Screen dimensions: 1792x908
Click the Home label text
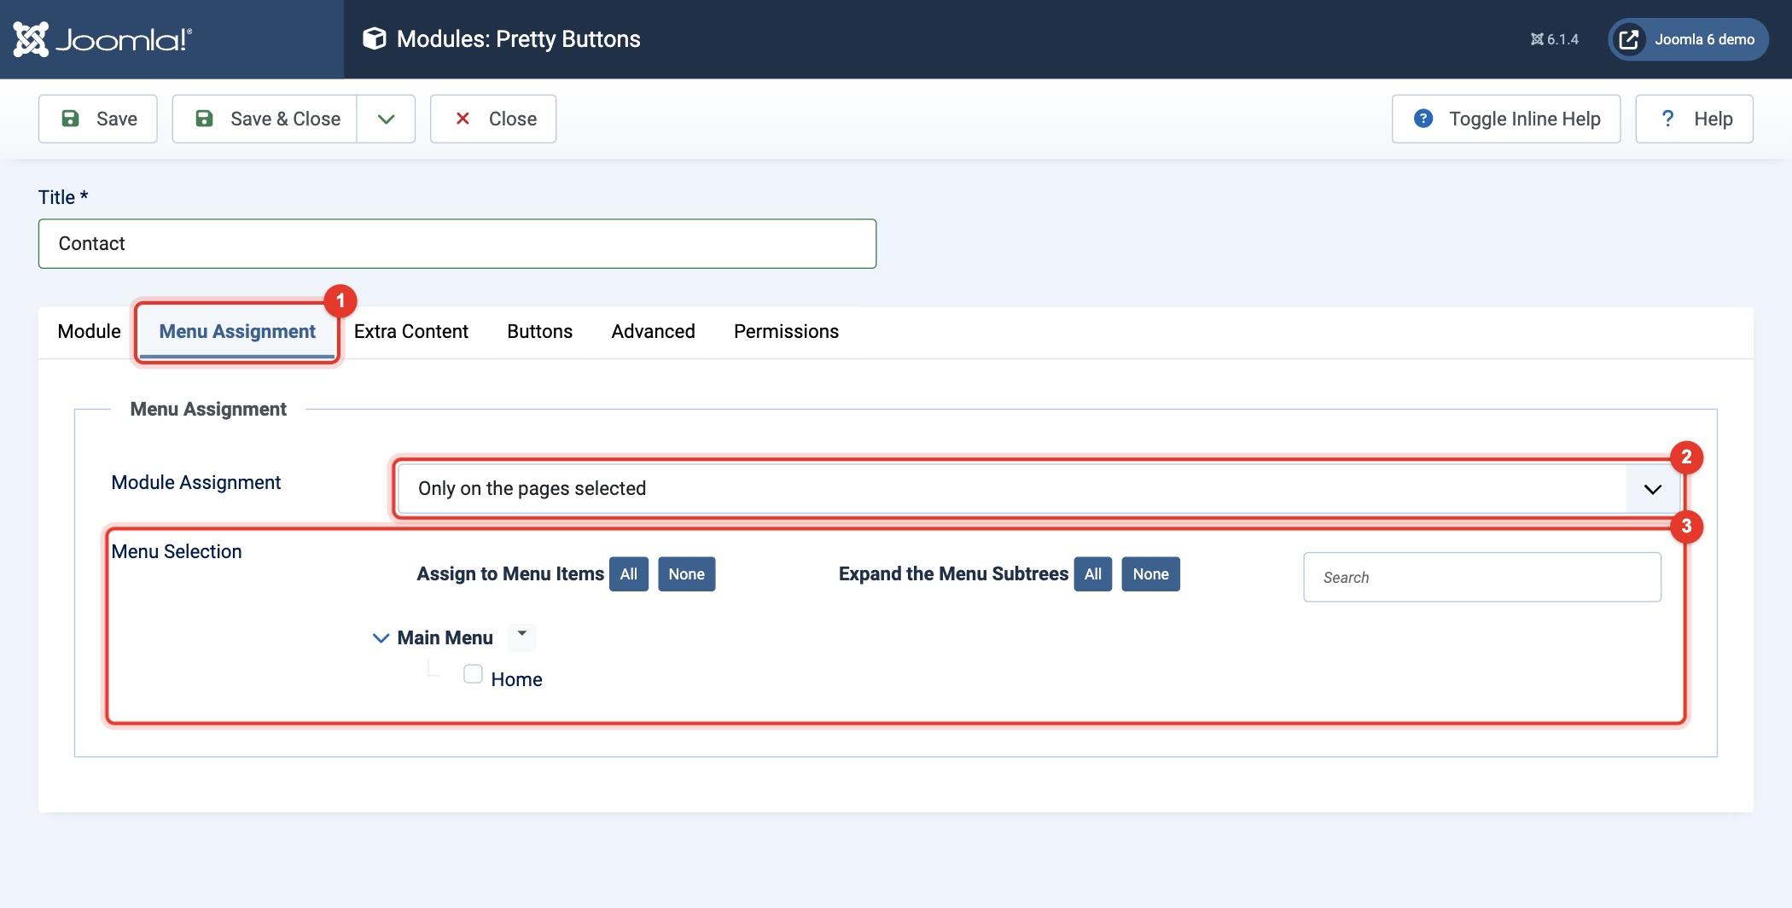point(517,679)
